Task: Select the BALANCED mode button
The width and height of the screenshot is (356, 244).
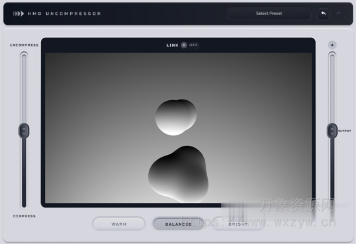Action: click(x=178, y=224)
